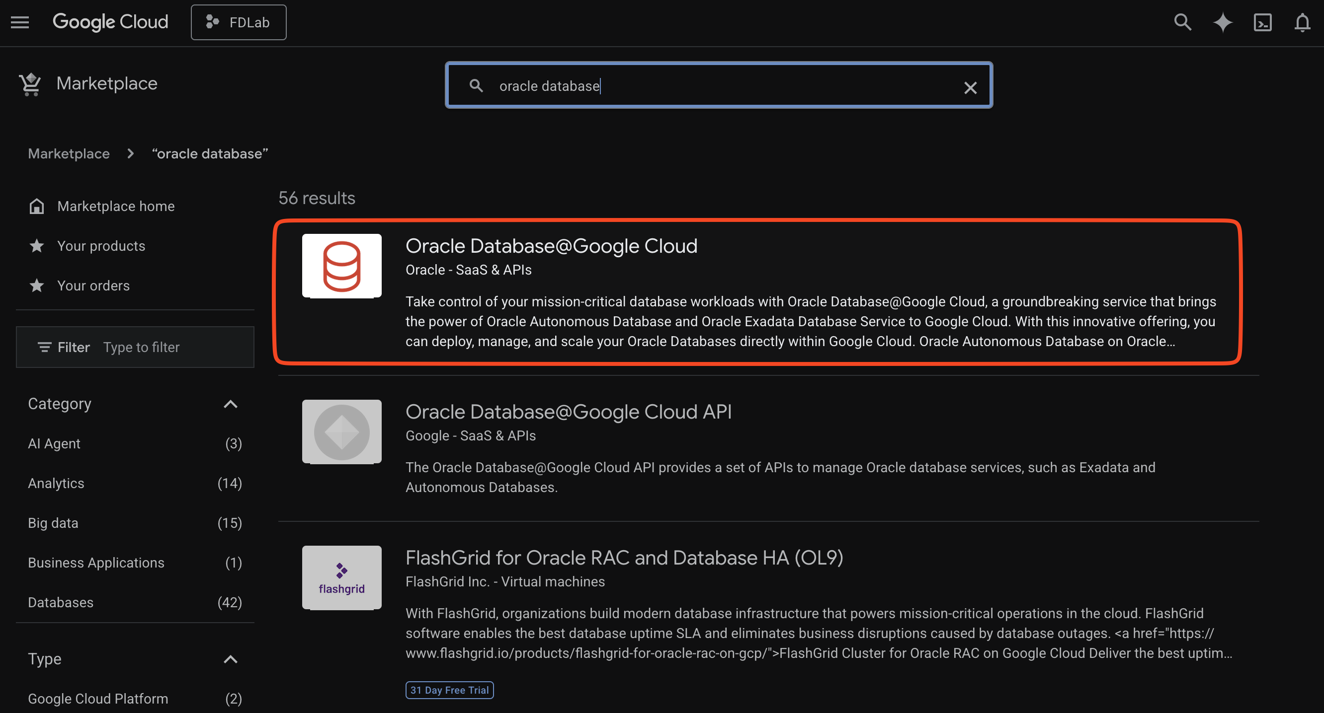Click the red Oracle database logo thumbnail
The height and width of the screenshot is (713, 1324).
(x=342, y=266)
